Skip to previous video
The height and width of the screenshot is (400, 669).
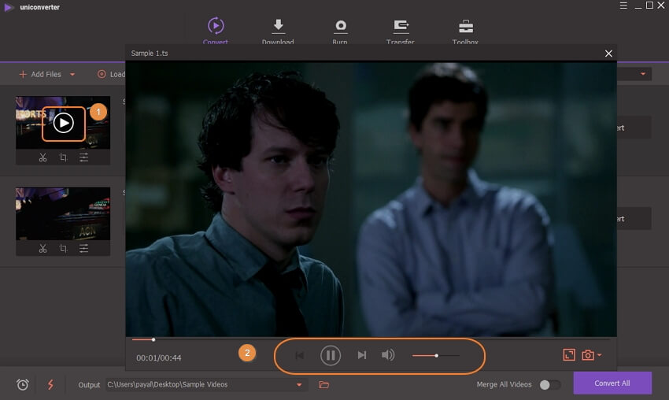point(300,355)
